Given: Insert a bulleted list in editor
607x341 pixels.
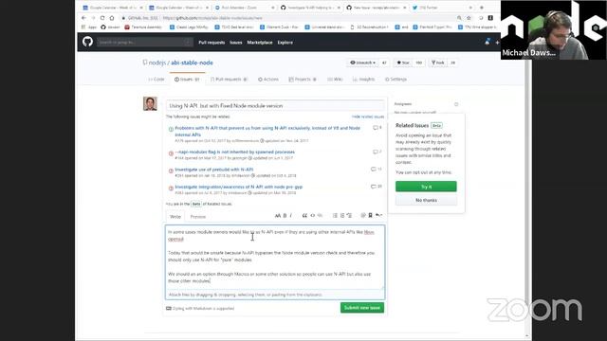Looking at the screenshot, I should tap(335, 216).
